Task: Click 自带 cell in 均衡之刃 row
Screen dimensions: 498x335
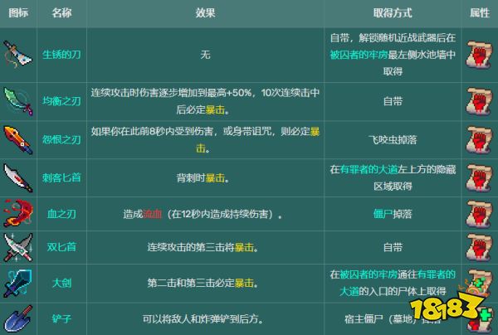Action: (393, 101)
